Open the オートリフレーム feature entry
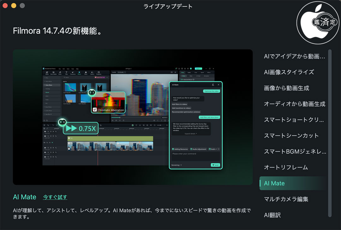Image resolution: width=341 pixels, height=230 pixels. coord(286,167)
